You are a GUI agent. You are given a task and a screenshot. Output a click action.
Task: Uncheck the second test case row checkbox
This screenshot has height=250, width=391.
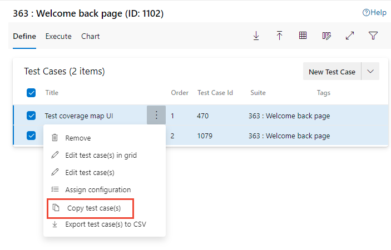tap(31, 136)
